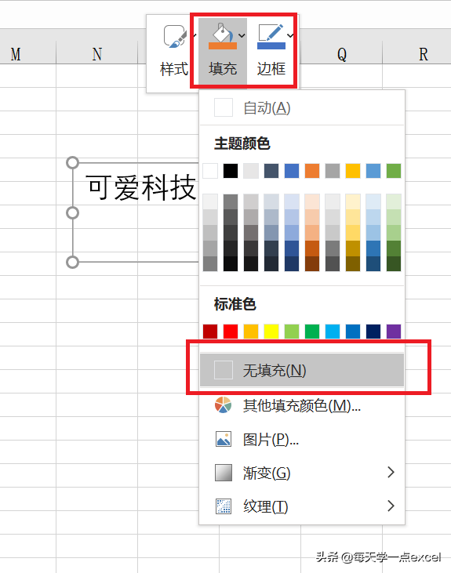Pick the orange theme color swatch
The image size is (451, 573).
point(312,171)
